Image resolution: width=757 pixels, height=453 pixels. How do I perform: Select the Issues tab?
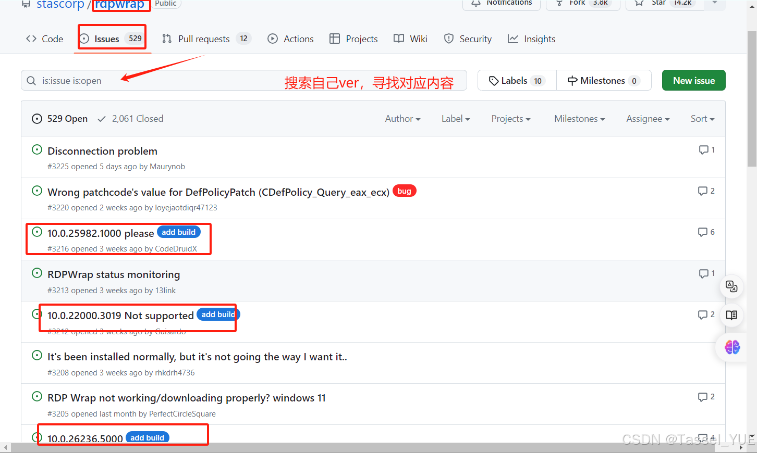coord(112,39)
